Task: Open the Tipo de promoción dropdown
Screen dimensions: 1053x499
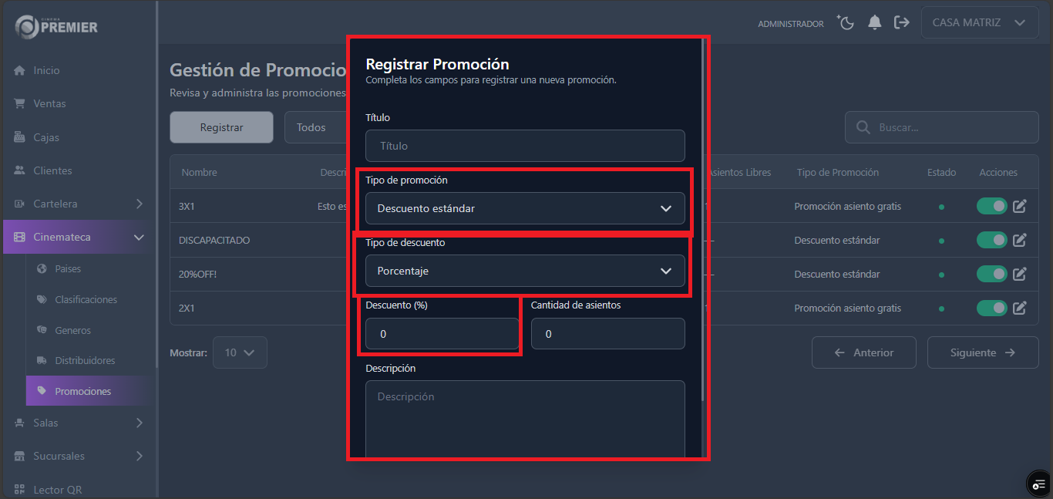Action: (x=525, y=208)
